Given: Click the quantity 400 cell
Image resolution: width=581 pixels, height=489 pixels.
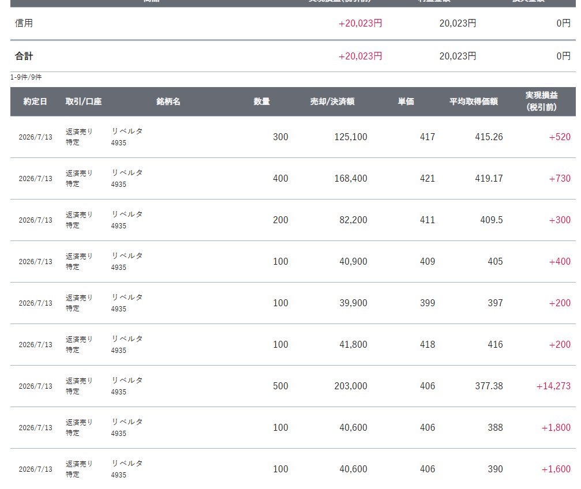Looking at the screenshot, I should (280, 179).
